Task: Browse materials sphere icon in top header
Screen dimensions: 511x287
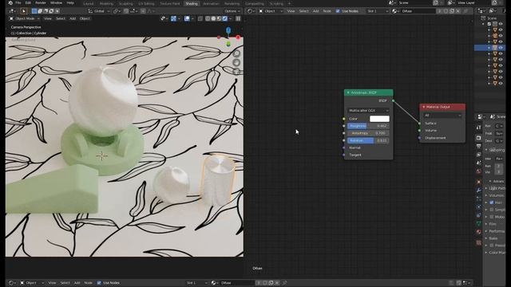Action: pos(395,11)
